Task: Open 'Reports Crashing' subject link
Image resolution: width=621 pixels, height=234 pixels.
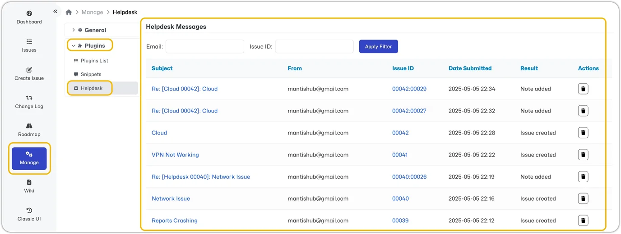Action: coord(175,220)
